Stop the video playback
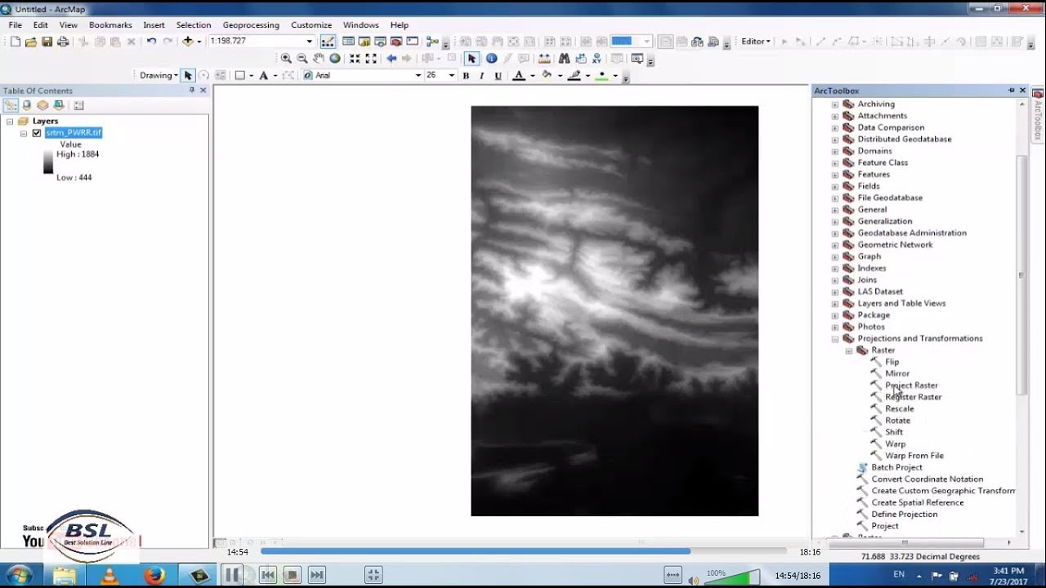1046x588 pixels. pyautogui.click(x=292, y=575)
